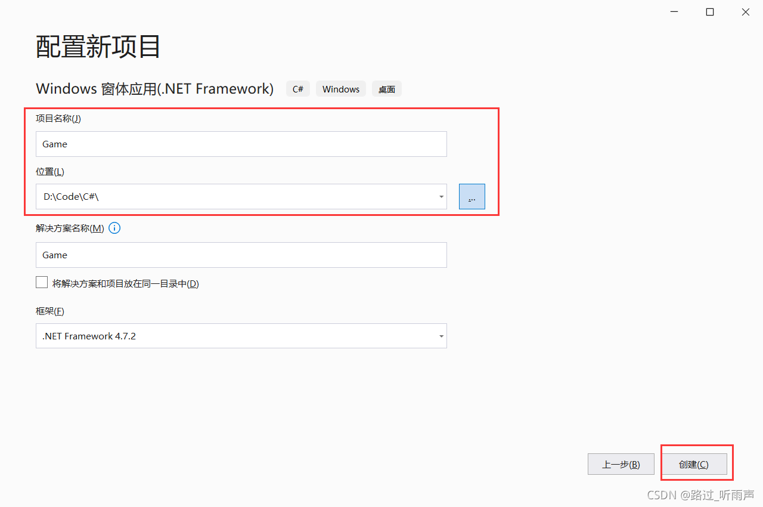Viewport: 763px width, 507px height.
Task: Click the Windows platform tag
Action: 341,89
